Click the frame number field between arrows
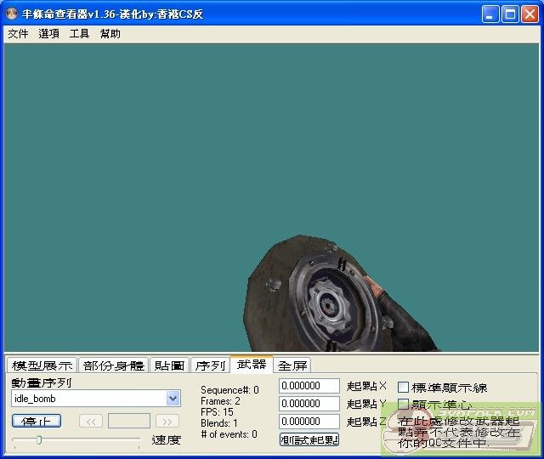 pyautogui.click(x=129, y=421)
